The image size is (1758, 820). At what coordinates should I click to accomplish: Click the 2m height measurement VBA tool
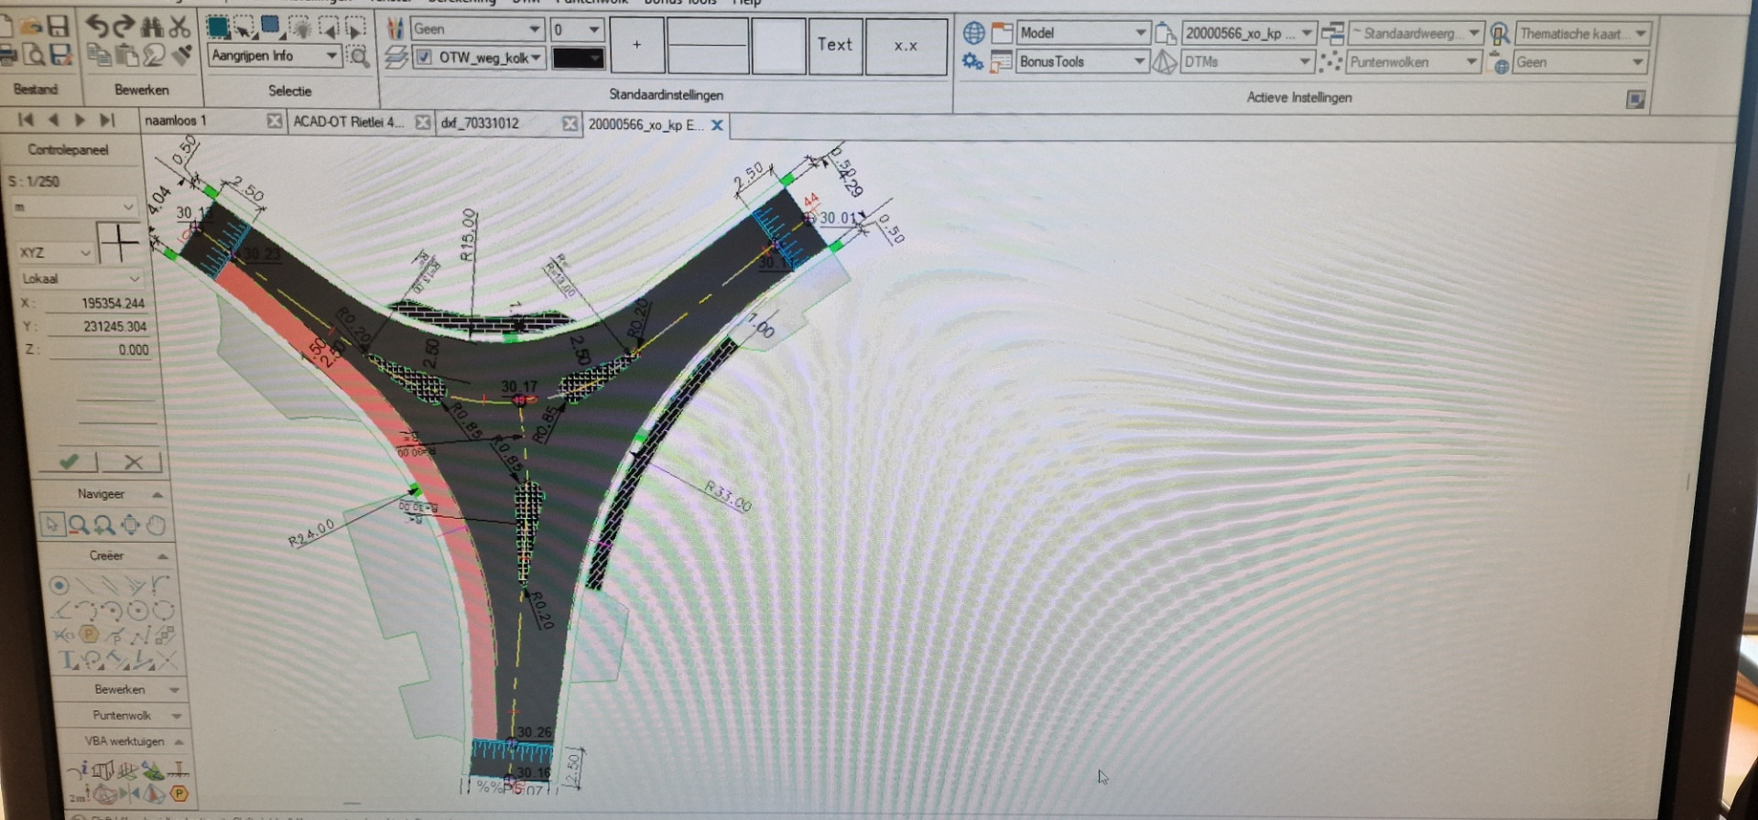click(x=80, y=794)
